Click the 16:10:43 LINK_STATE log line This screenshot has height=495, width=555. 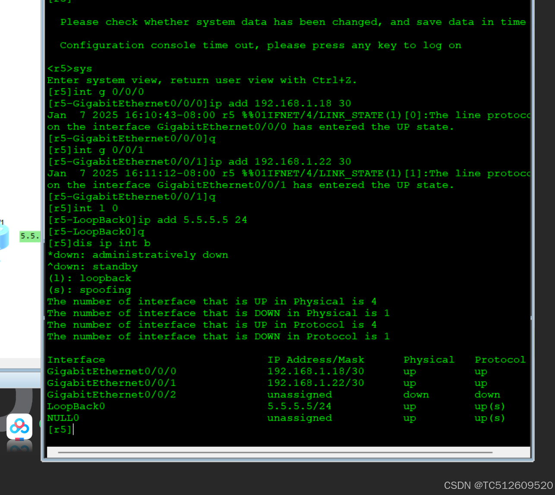[x=289, y=116]
